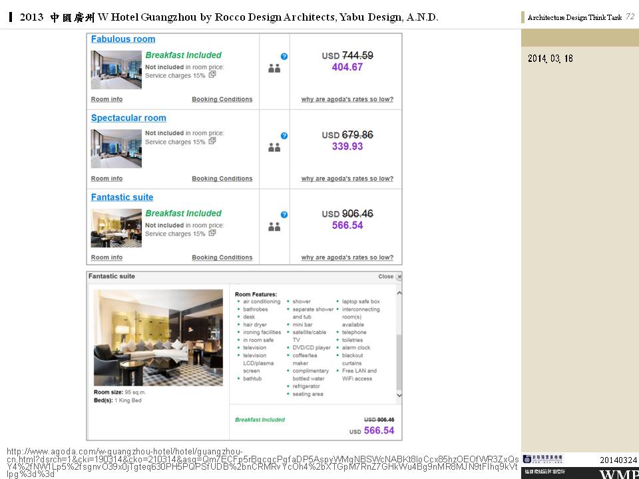Click the help question mark for Fabulous room
Viewport: 639px width, 479px height.
[284, 57]
